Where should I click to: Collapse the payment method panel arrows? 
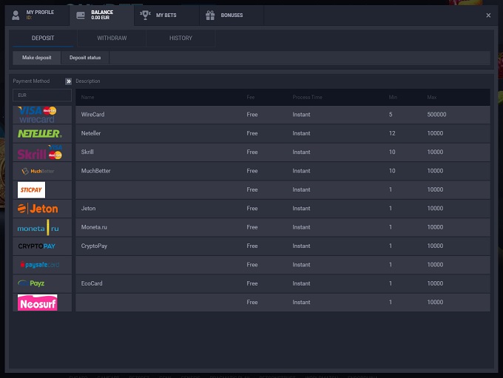tap(68, 81)
